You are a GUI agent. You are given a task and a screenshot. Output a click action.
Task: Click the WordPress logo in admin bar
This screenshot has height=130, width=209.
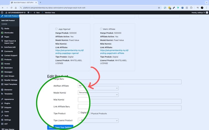coord(2,12)
